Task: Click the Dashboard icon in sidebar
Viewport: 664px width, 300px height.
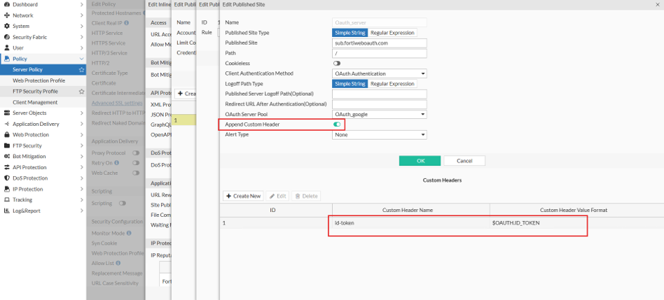Action: pyautogui.click(x=6, y=4)
